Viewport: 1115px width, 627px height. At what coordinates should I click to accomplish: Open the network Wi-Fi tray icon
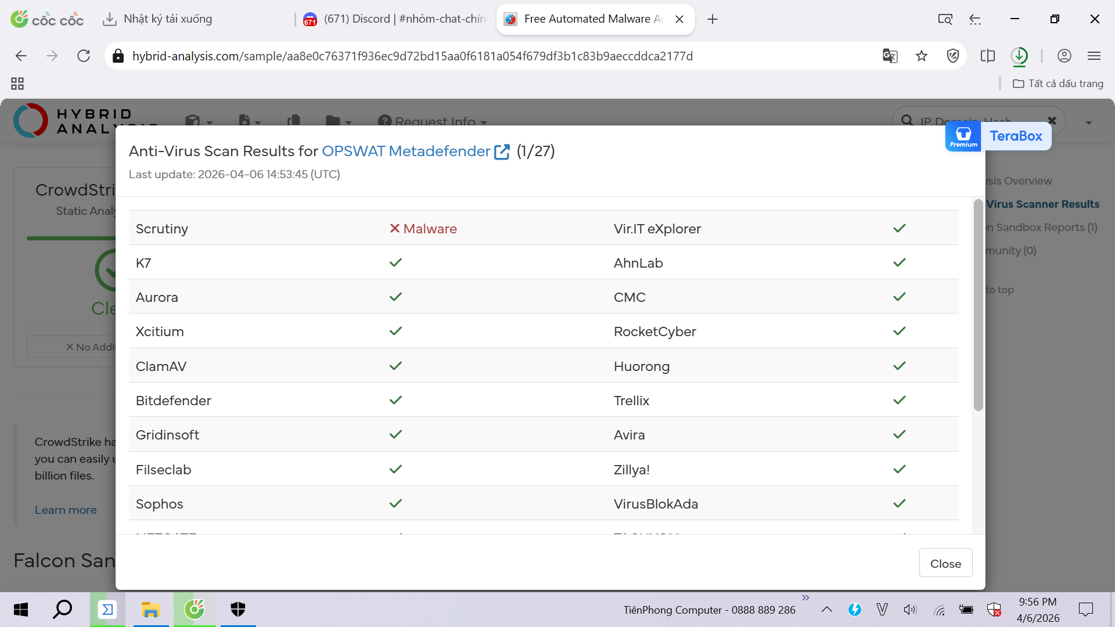940,610
